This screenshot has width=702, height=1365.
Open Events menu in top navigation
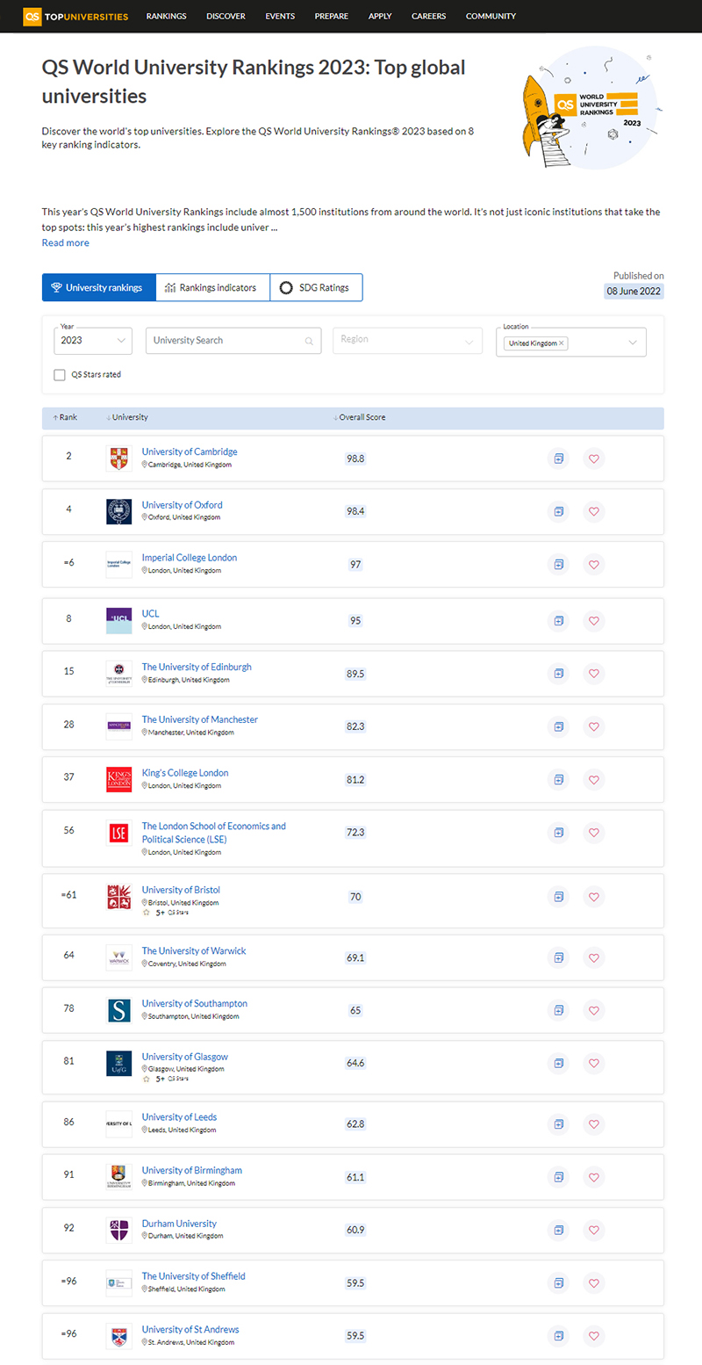point(280,16)
